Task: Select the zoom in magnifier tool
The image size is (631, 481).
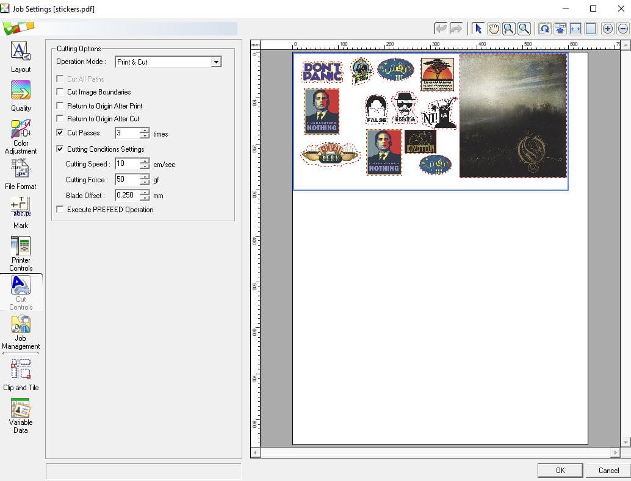Action: click(x=509, y=29)
